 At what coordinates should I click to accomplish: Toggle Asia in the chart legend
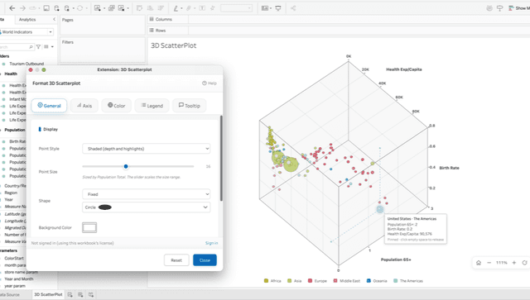pyautogui.click(x=295, y=281)
